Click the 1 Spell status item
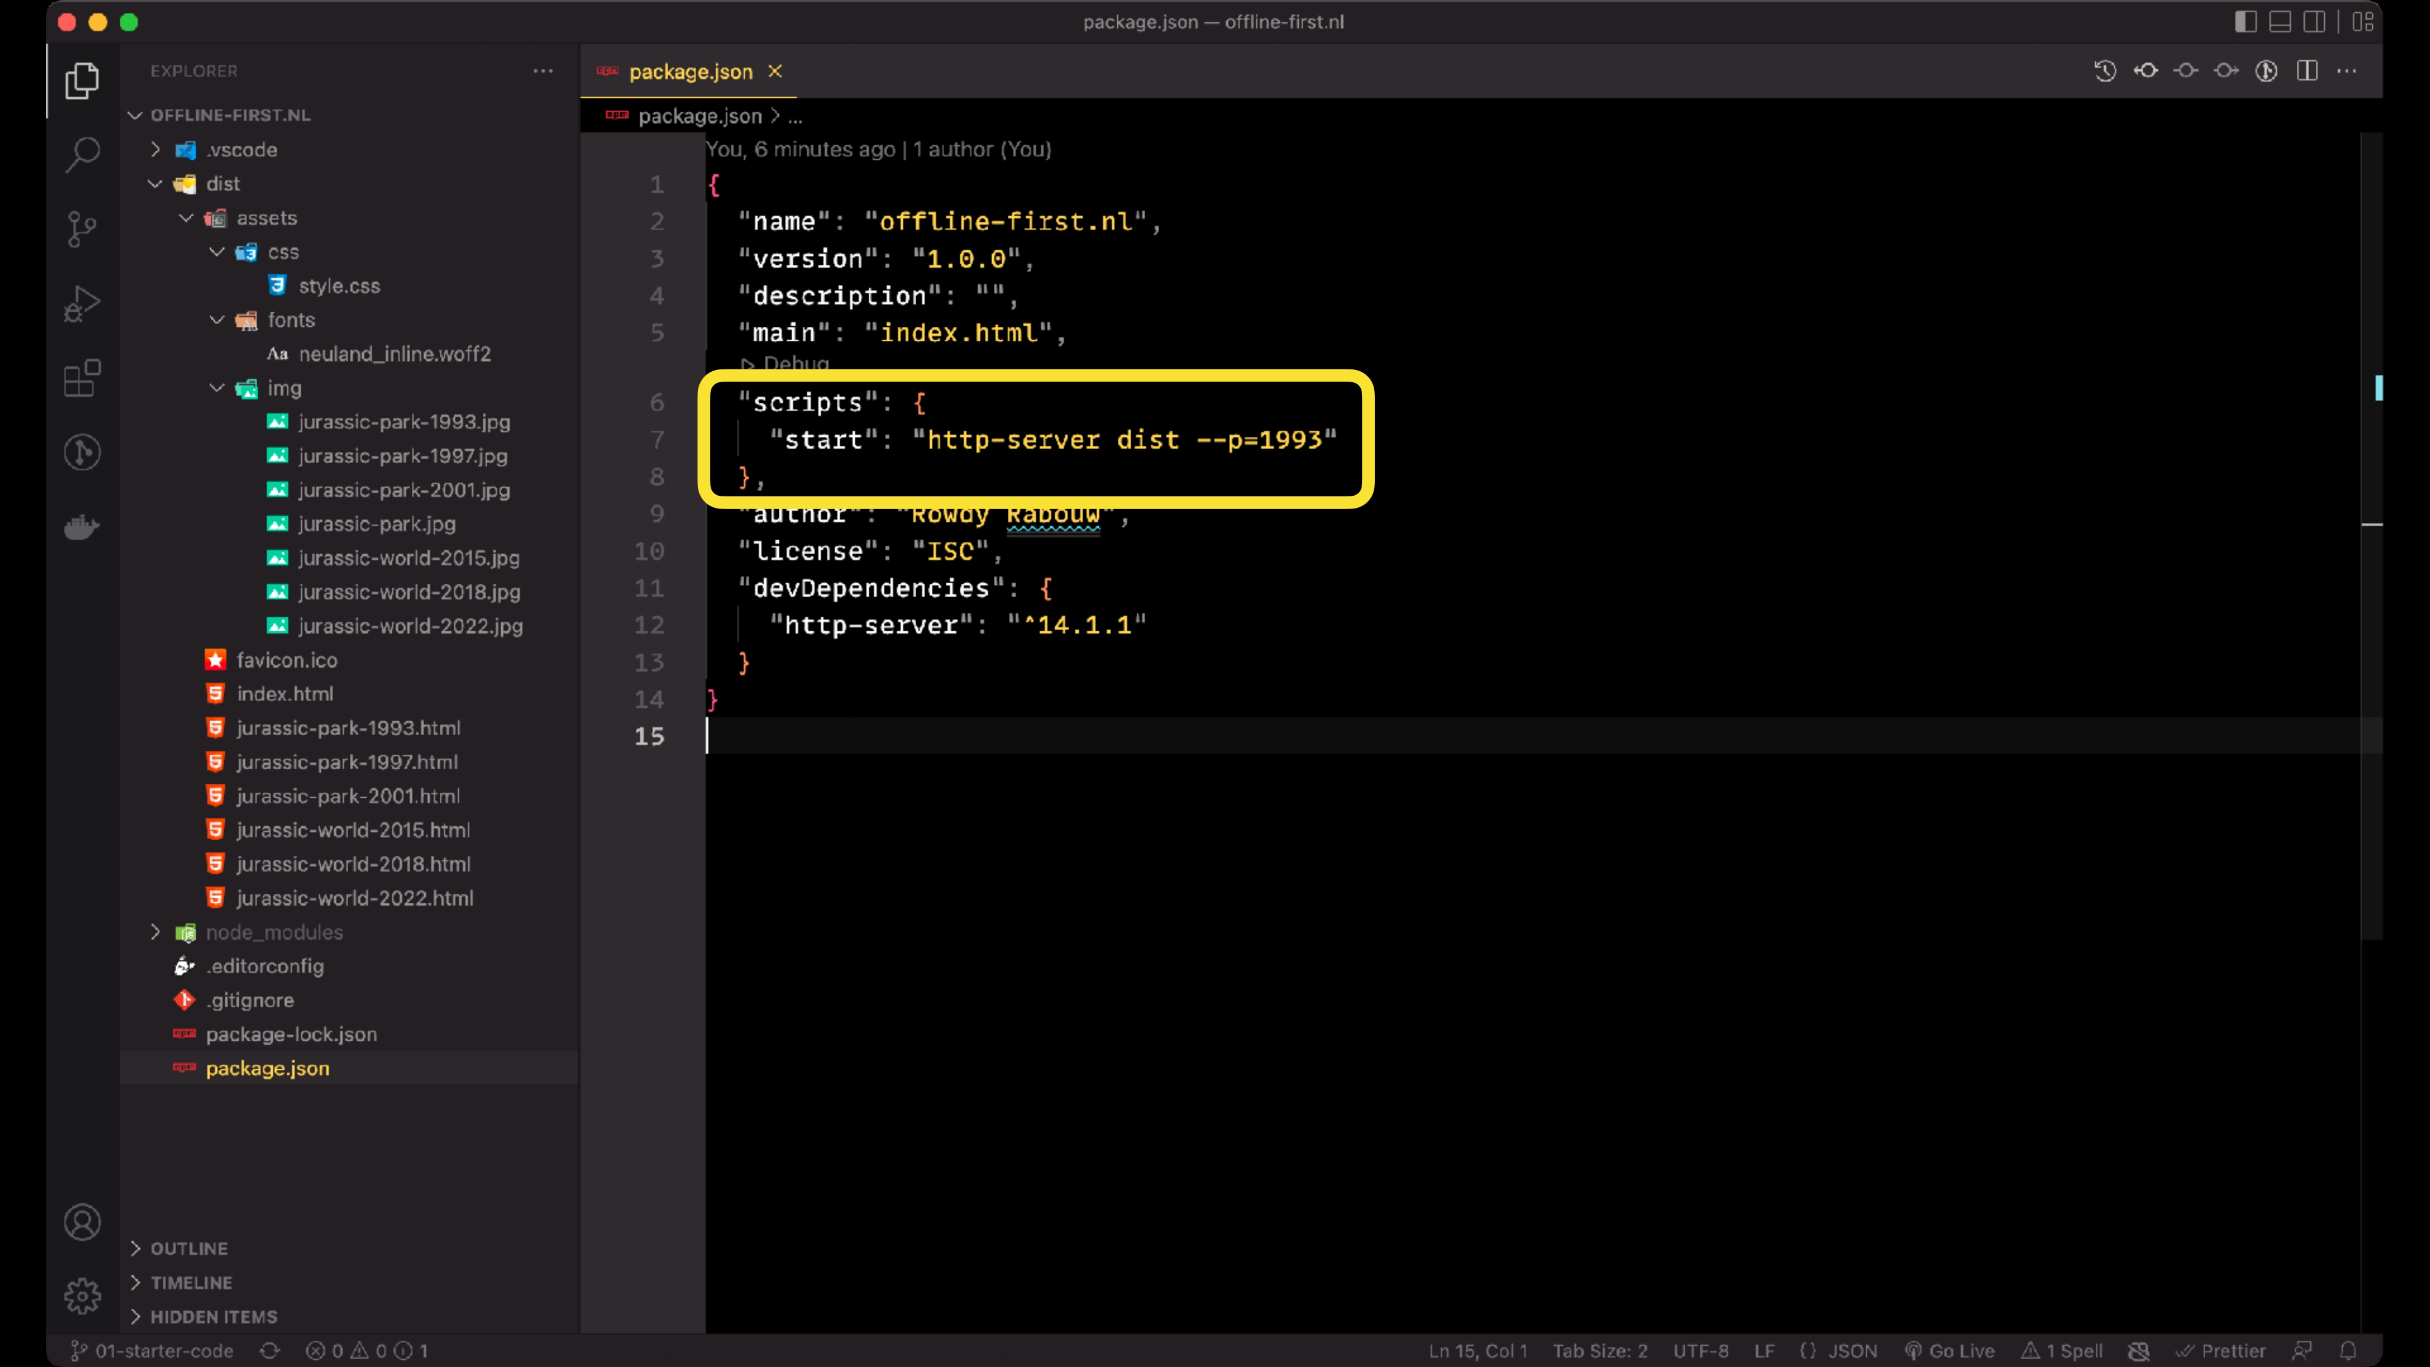The width and height of the screenshot is (2430, 1367). click(2062, 1350)
